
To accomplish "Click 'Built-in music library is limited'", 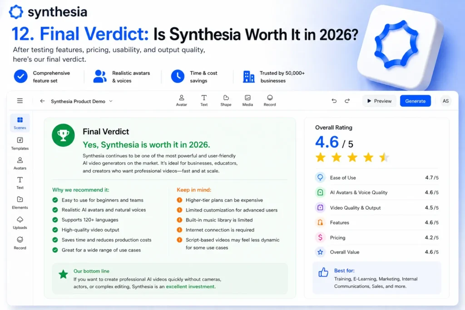I will 219,220.
